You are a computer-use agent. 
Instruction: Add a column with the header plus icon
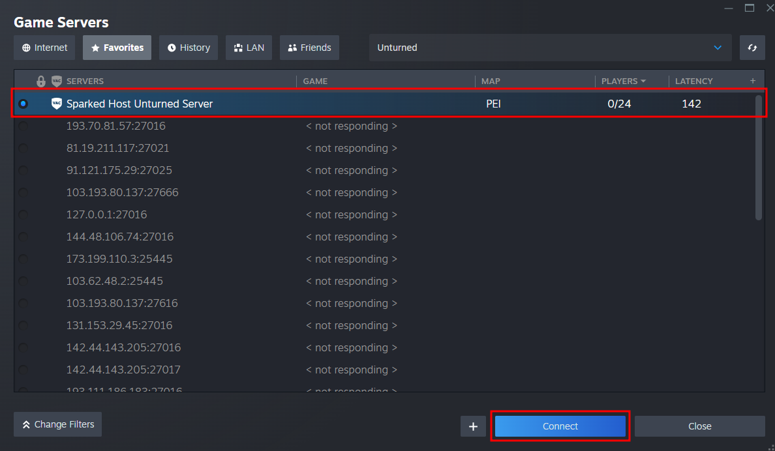pos(753,81)
